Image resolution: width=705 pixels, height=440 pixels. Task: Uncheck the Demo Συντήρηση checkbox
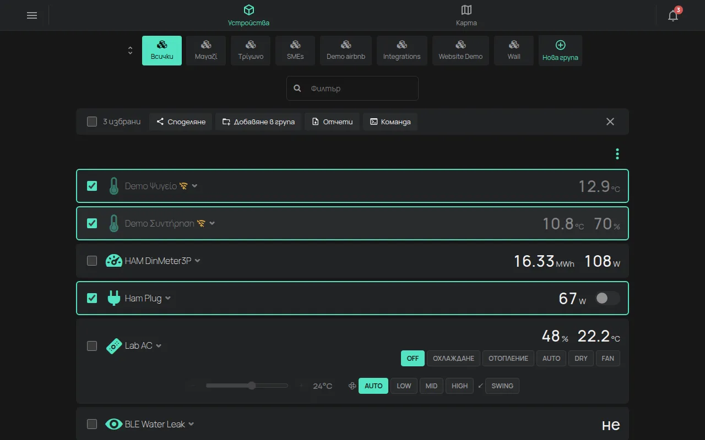tap(92, 223)
